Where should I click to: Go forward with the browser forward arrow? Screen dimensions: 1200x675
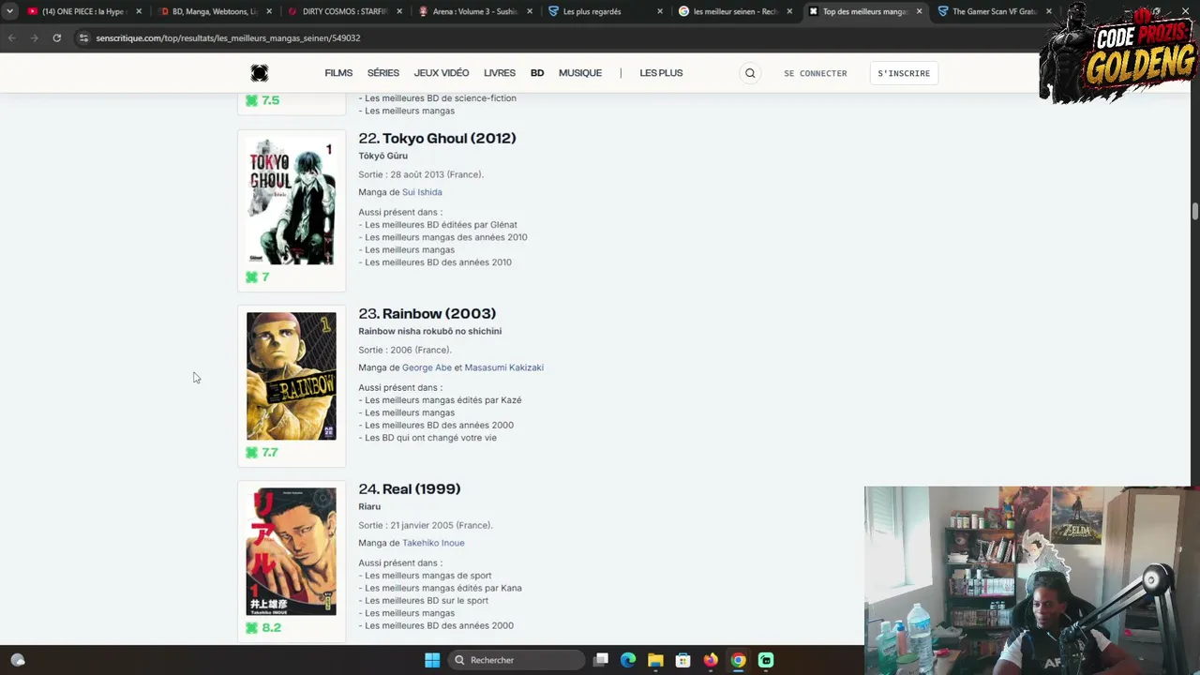(34, 38)
